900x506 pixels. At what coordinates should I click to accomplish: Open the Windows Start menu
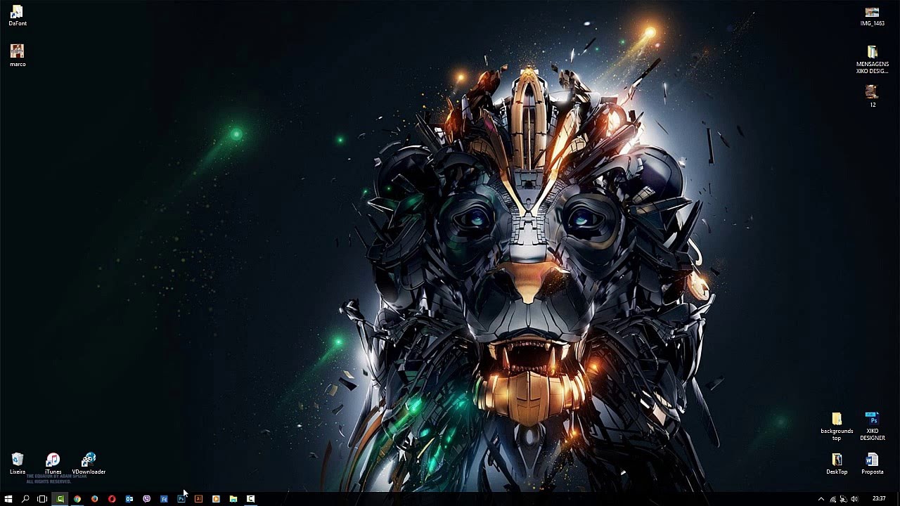[8, 499]
